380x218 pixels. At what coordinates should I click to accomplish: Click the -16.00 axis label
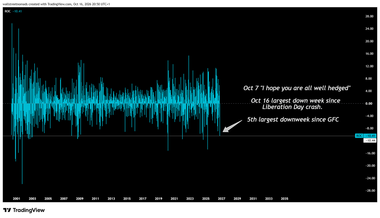coord(370,153)
